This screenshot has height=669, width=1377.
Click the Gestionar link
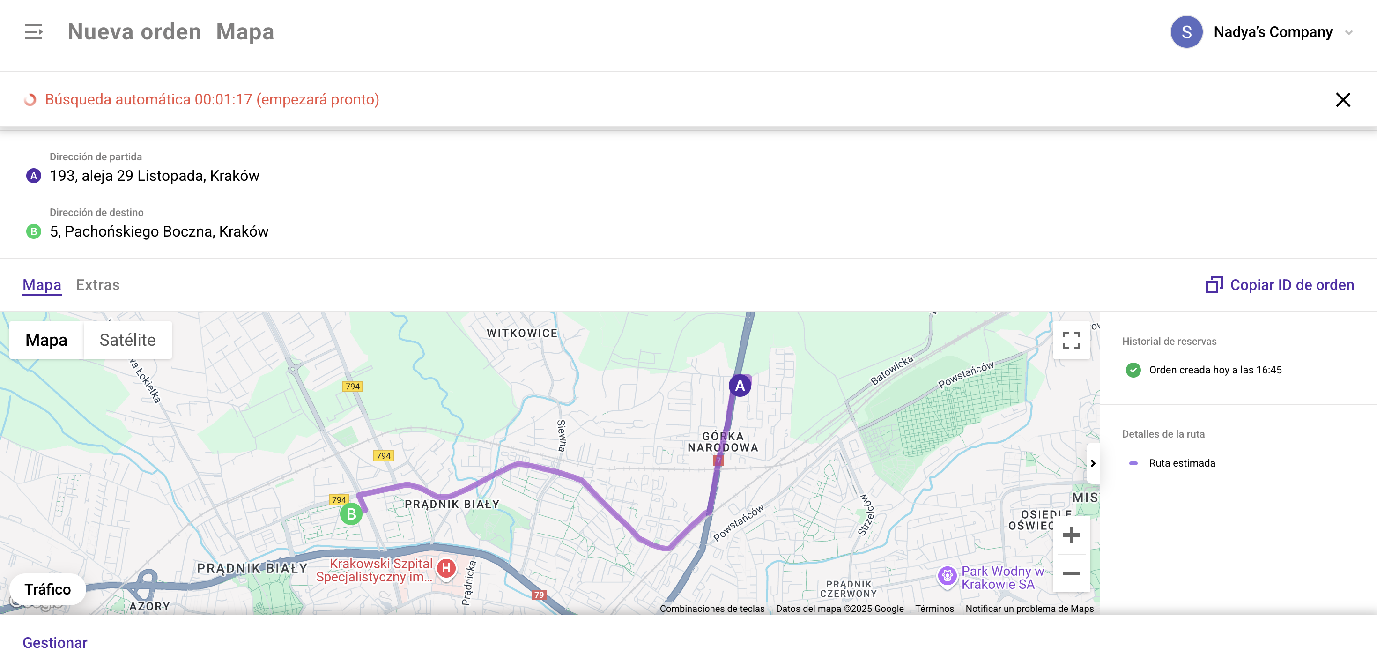(x=54, y=642)
